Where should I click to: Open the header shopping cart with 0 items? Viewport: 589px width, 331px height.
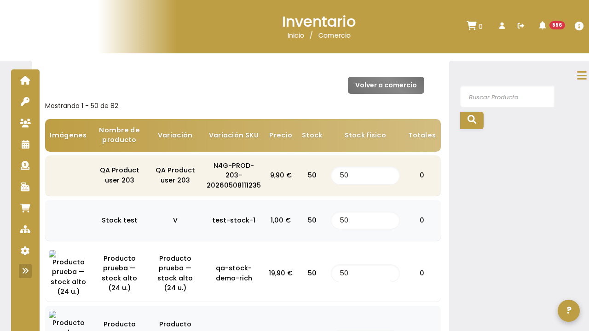pyautogui.click(x=474, y=26)
